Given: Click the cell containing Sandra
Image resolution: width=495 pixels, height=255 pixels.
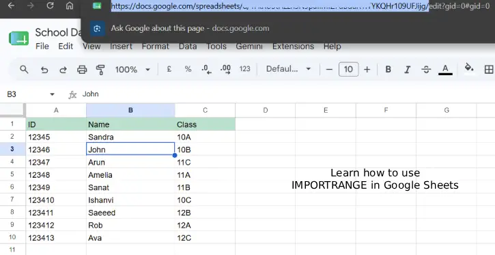Looking at the screenshot, I should pyautogui.click(x=130, y=137).
